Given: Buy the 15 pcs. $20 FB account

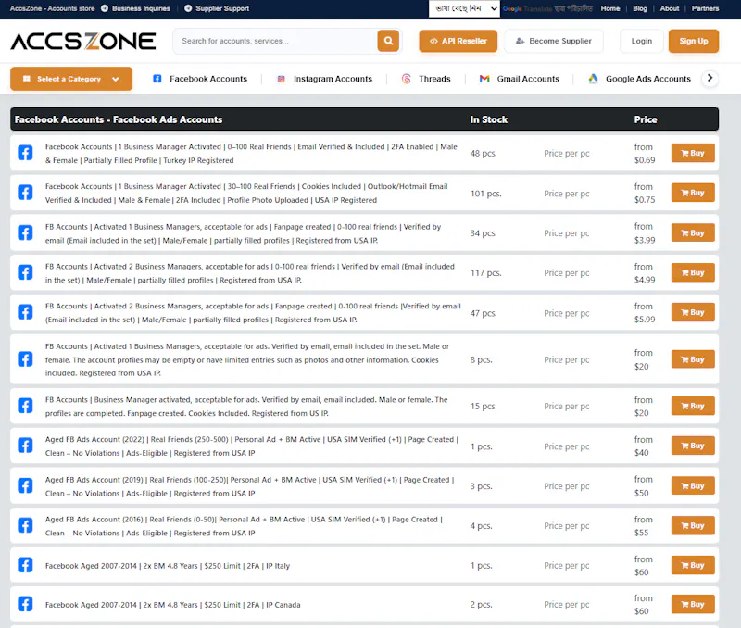Looking at the screenshot, I should click(693, 406).
